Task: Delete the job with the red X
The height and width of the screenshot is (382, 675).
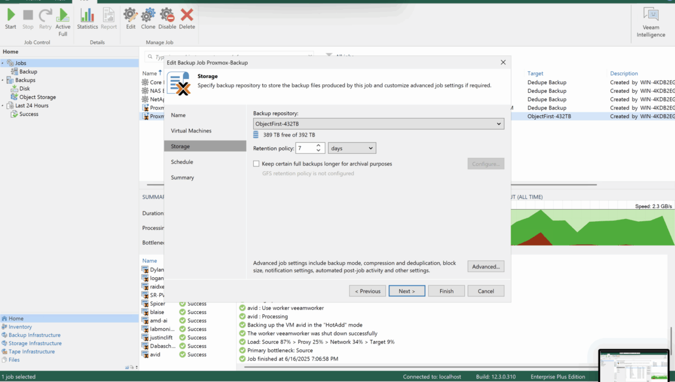Action: 187,19
